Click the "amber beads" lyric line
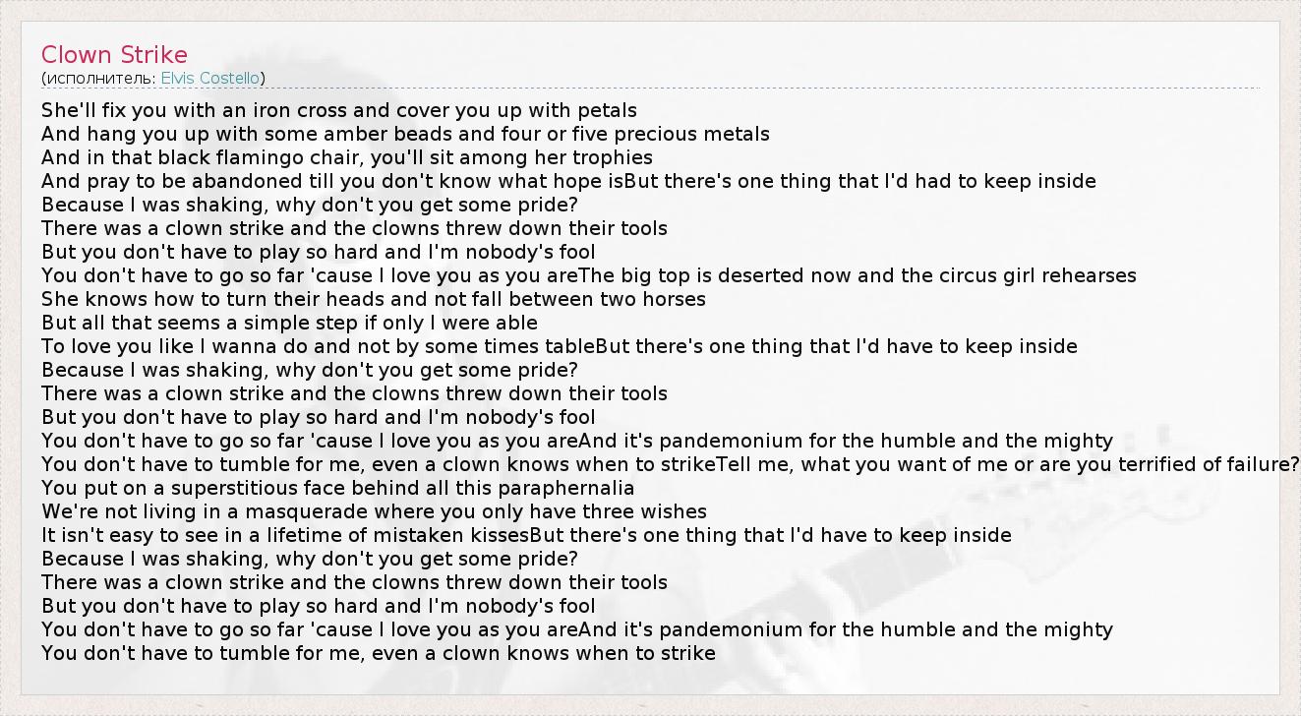 (405, 134)
